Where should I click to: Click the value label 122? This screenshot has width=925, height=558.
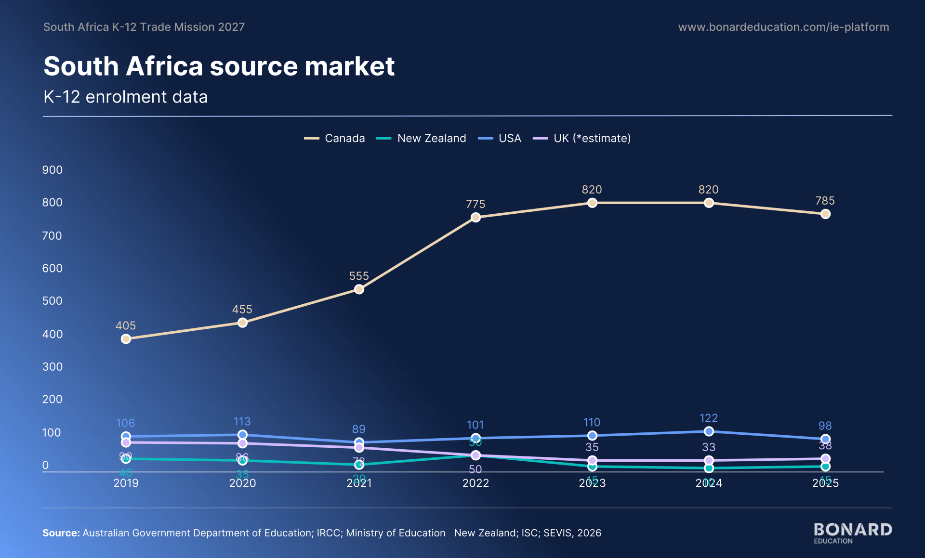[709, 418]
